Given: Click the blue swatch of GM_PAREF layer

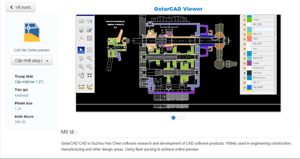Looking at the screenshot, I should pos(249,87).
